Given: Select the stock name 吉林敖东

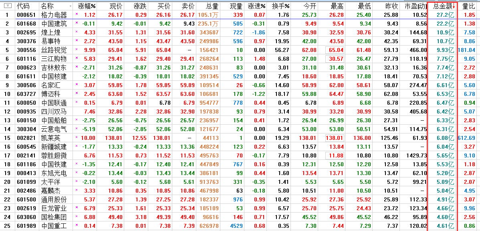Looking at the screenshot, I should pos(54,68).
